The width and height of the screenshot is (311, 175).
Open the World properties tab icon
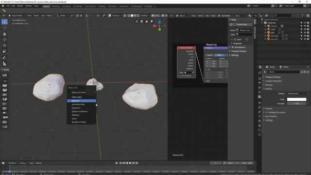tap(259, 97)
